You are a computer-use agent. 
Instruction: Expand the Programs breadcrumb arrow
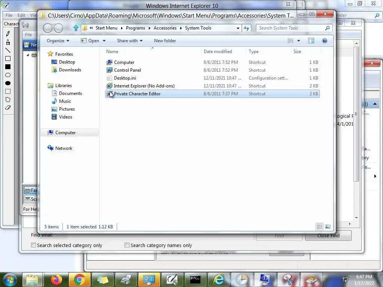tap(149, 28)
